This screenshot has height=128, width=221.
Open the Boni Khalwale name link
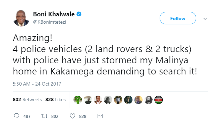point(54,14)
